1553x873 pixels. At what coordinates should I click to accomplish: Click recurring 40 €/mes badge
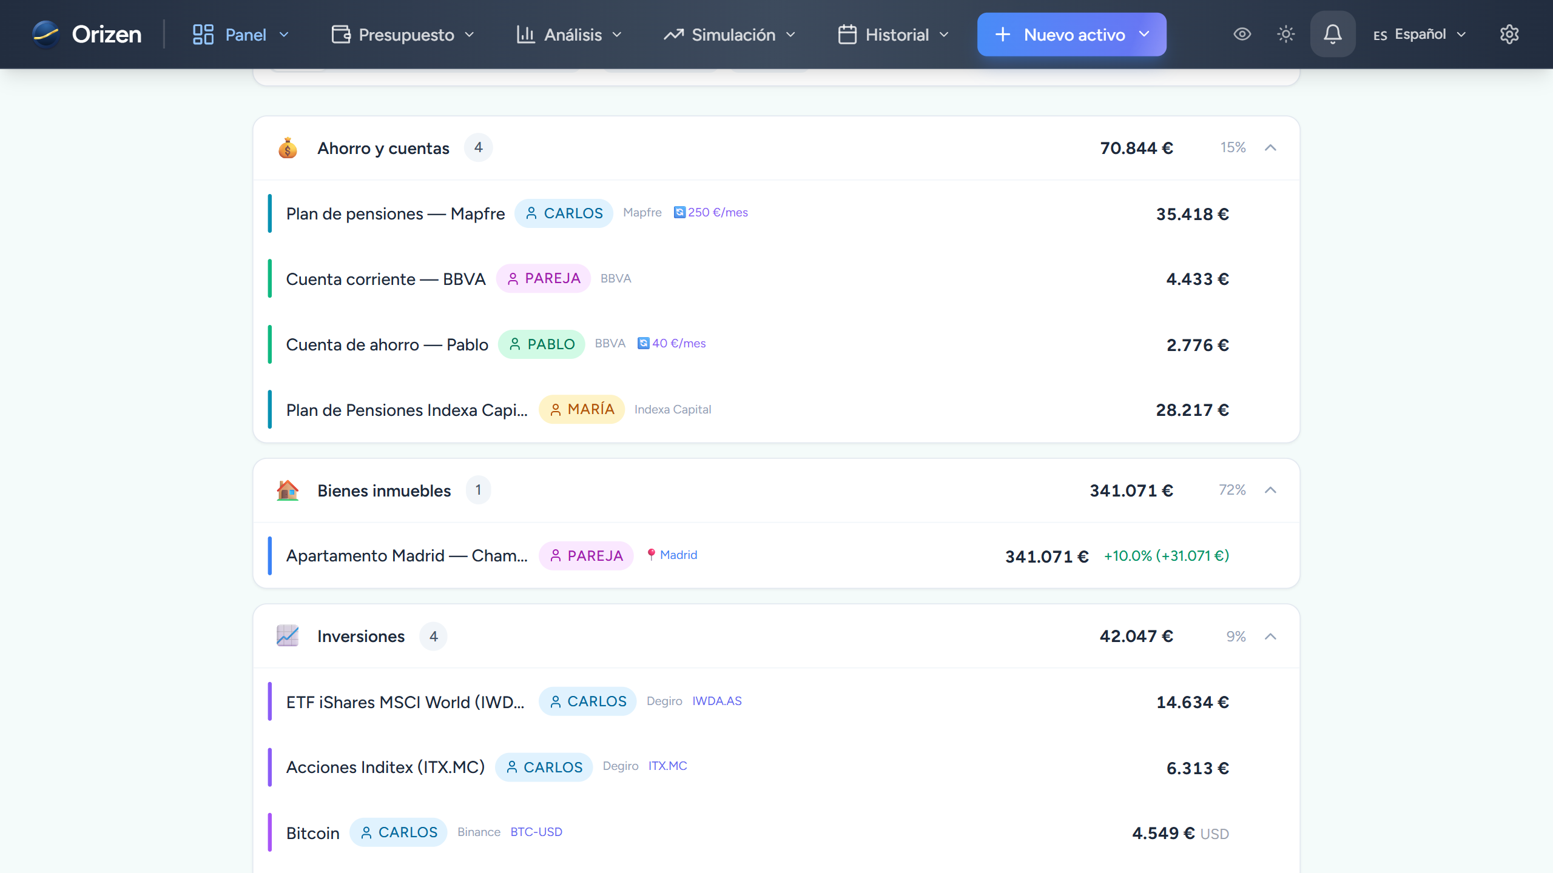click(672, 343)
